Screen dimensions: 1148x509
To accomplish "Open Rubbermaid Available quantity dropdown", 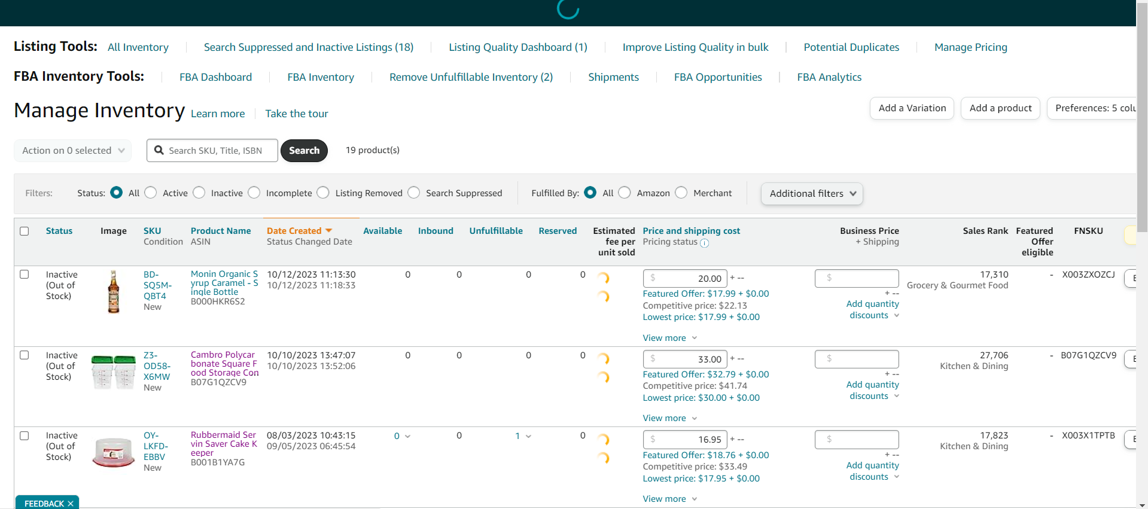I will point(402,436).
